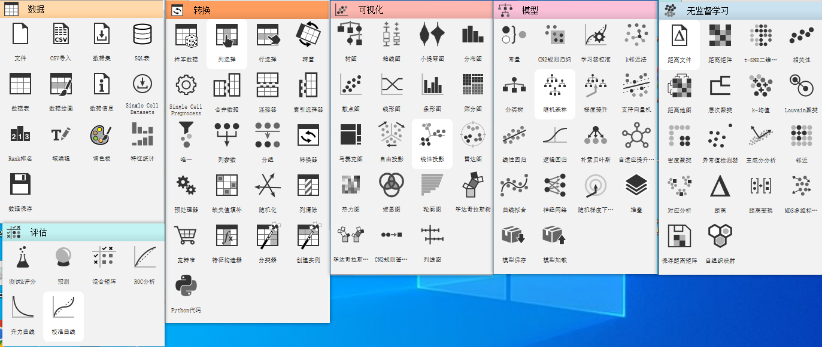This screenshot has height=347, width=822.
Task: Open the 调色板 palette widget
Action: (x=102, y=134)
